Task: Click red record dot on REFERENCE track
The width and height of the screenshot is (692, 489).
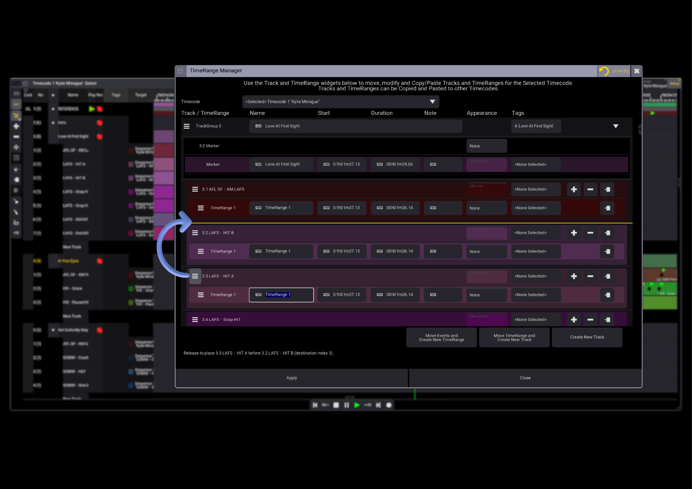Action: click(100, 109)
